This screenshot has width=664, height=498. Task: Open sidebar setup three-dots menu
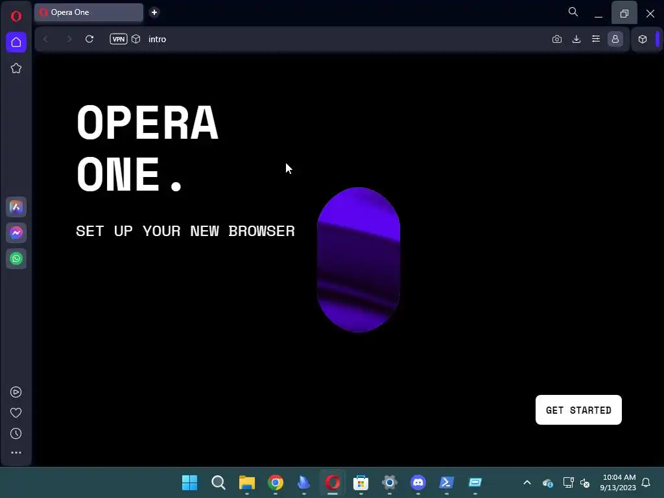[16, 453]
